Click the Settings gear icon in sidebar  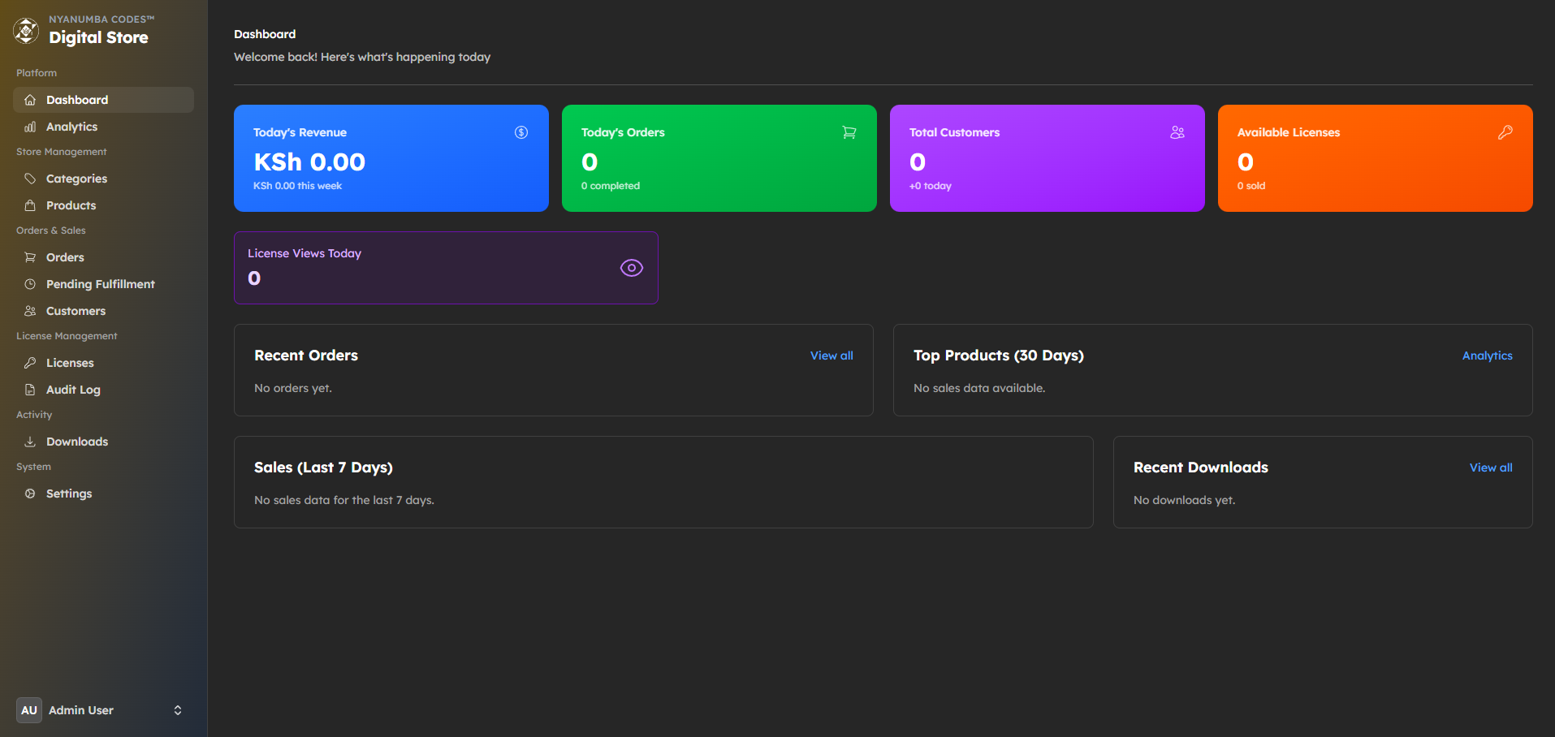(30, 493)
